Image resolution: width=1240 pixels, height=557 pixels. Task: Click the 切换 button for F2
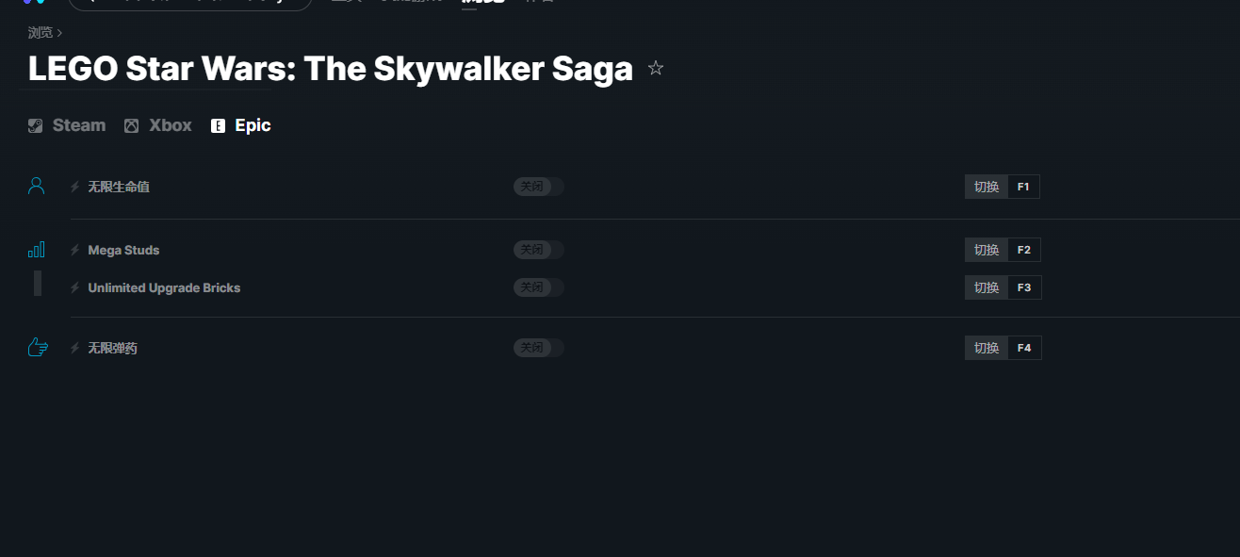987,250
